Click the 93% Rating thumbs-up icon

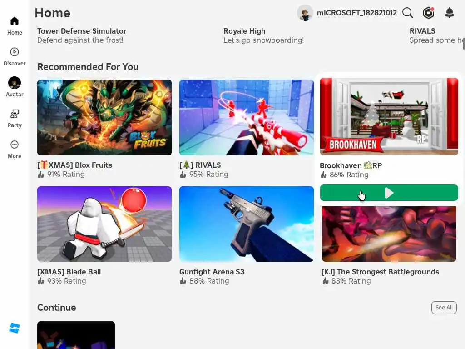[41, 281]
